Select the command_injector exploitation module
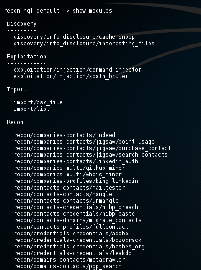This screenshot has height=270, width=201. coord(78,70)
